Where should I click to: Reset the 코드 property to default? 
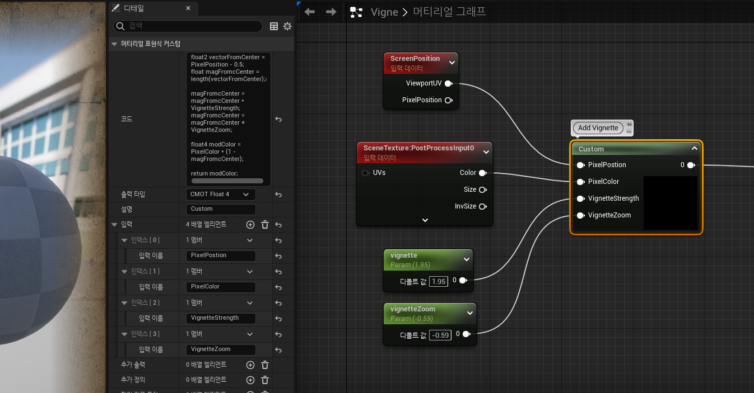point(278,119)
